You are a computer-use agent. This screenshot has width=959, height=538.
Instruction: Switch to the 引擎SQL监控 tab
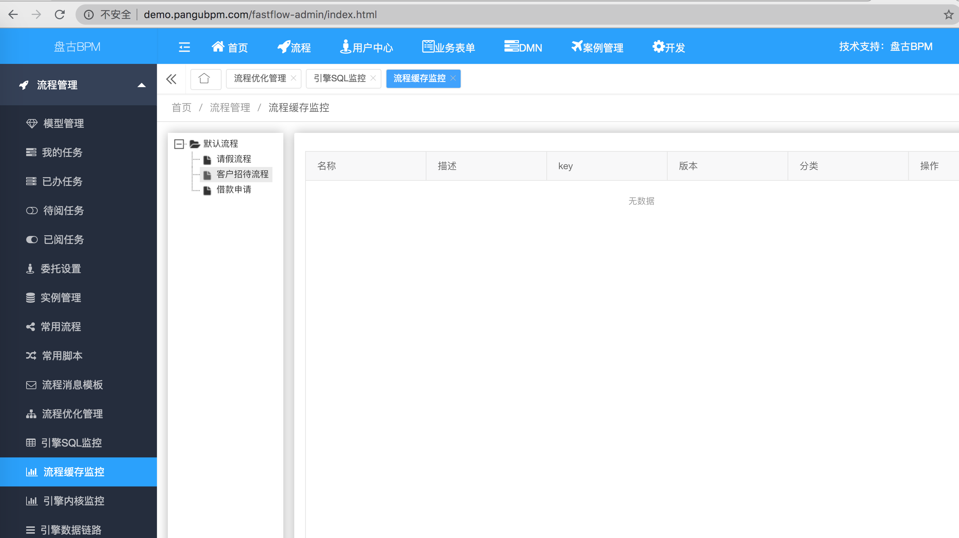pos(339,78)
